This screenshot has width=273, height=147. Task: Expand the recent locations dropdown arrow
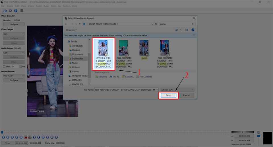[76, 24]
